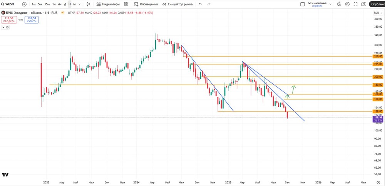The width and height of the screenshot is (385, 186).
Task: Click the plus icon to compare symbols
Action: [24, 4]
